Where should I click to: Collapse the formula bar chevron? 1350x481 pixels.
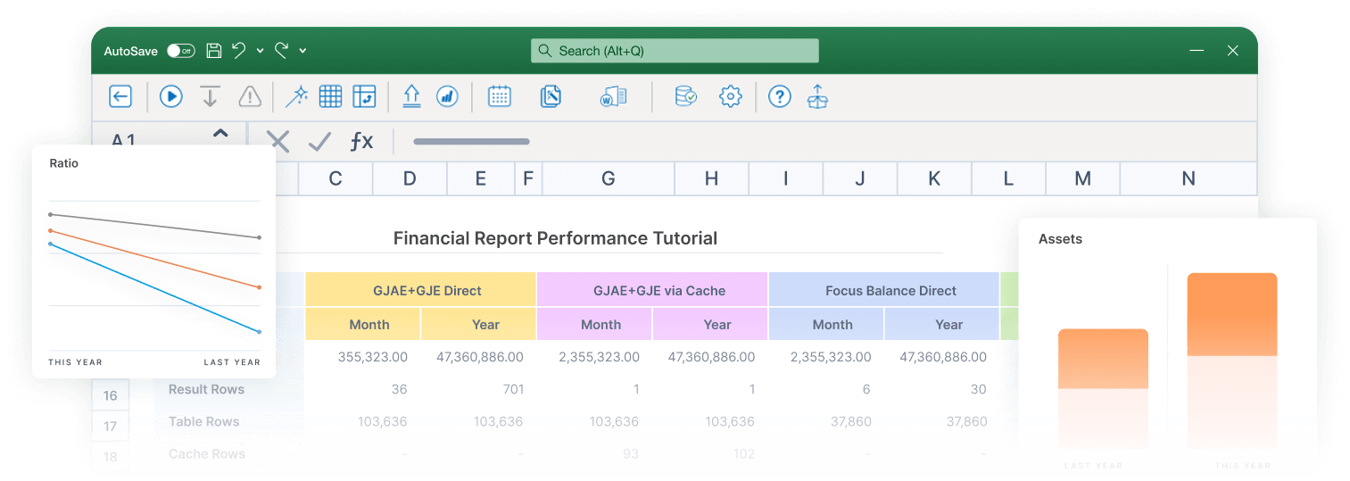[x=220, y=134]
